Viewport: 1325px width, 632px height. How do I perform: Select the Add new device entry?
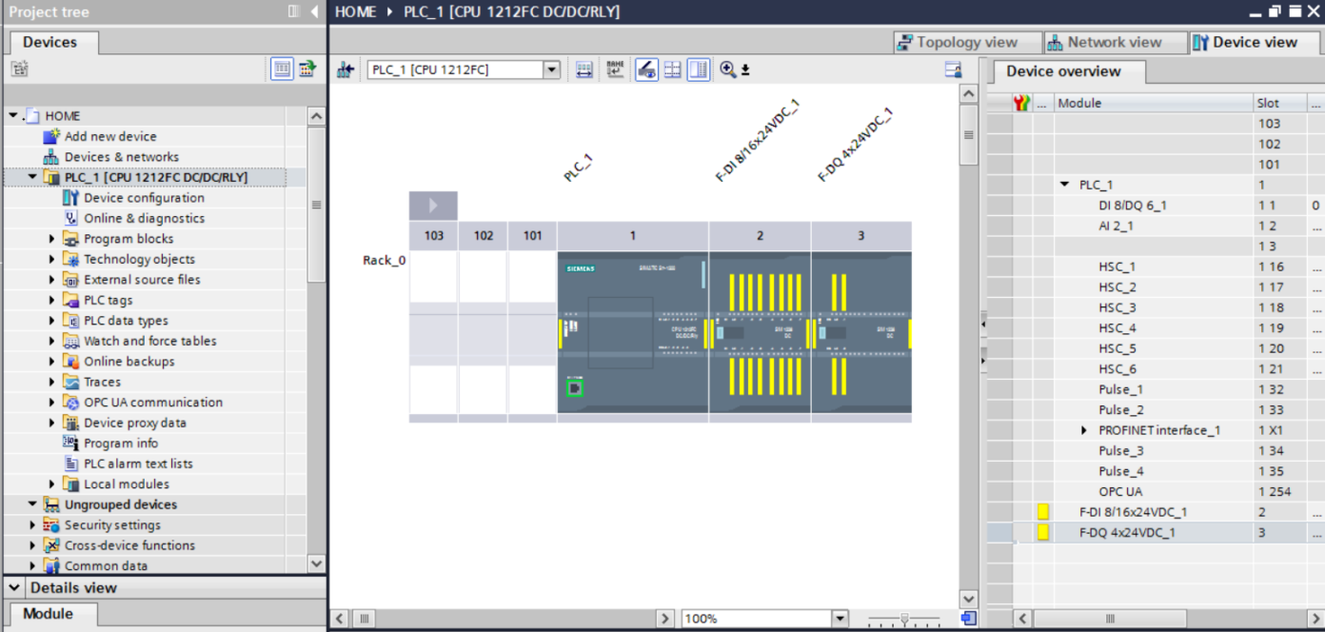pyautogui.click(x=109, y=136)
